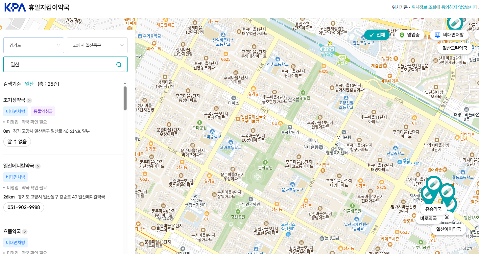Viewport: 479px width, 254px height.
Task: Click the 알 수 없음 button
Action: pyautogui.click(x=17, y=142)
